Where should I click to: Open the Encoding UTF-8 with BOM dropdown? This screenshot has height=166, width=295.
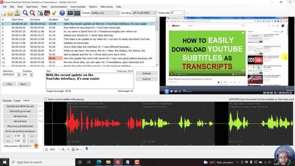tap(144, 13)
